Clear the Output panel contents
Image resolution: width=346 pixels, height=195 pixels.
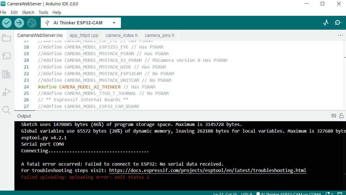click(x=334, y=116)
